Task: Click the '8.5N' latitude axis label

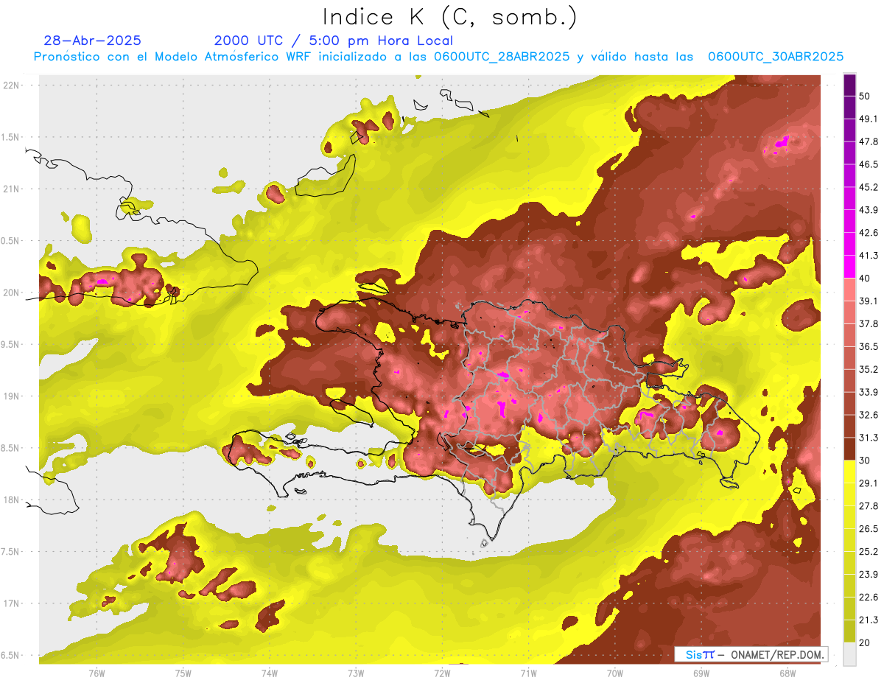Action: 11,448
